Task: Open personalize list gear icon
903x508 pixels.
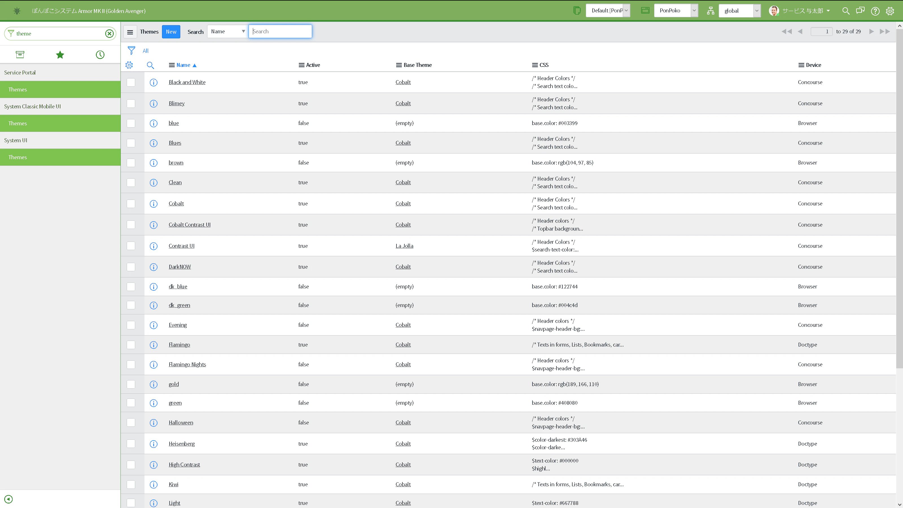Action: [x=129, y=65]
